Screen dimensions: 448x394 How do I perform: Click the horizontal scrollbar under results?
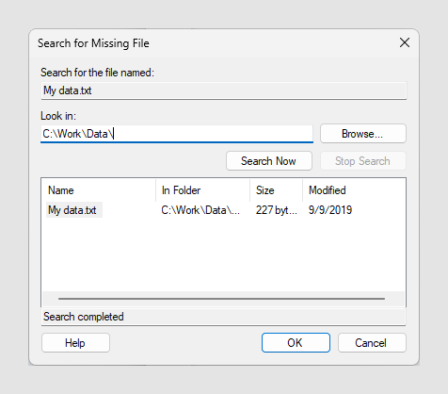pos(221,299)
